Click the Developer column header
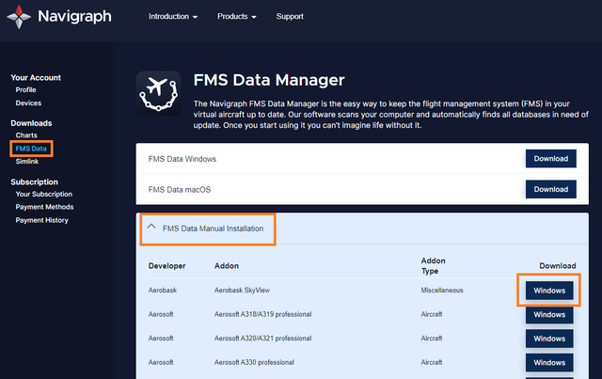This screenshot has height=379, width=602. pos(167,266)
